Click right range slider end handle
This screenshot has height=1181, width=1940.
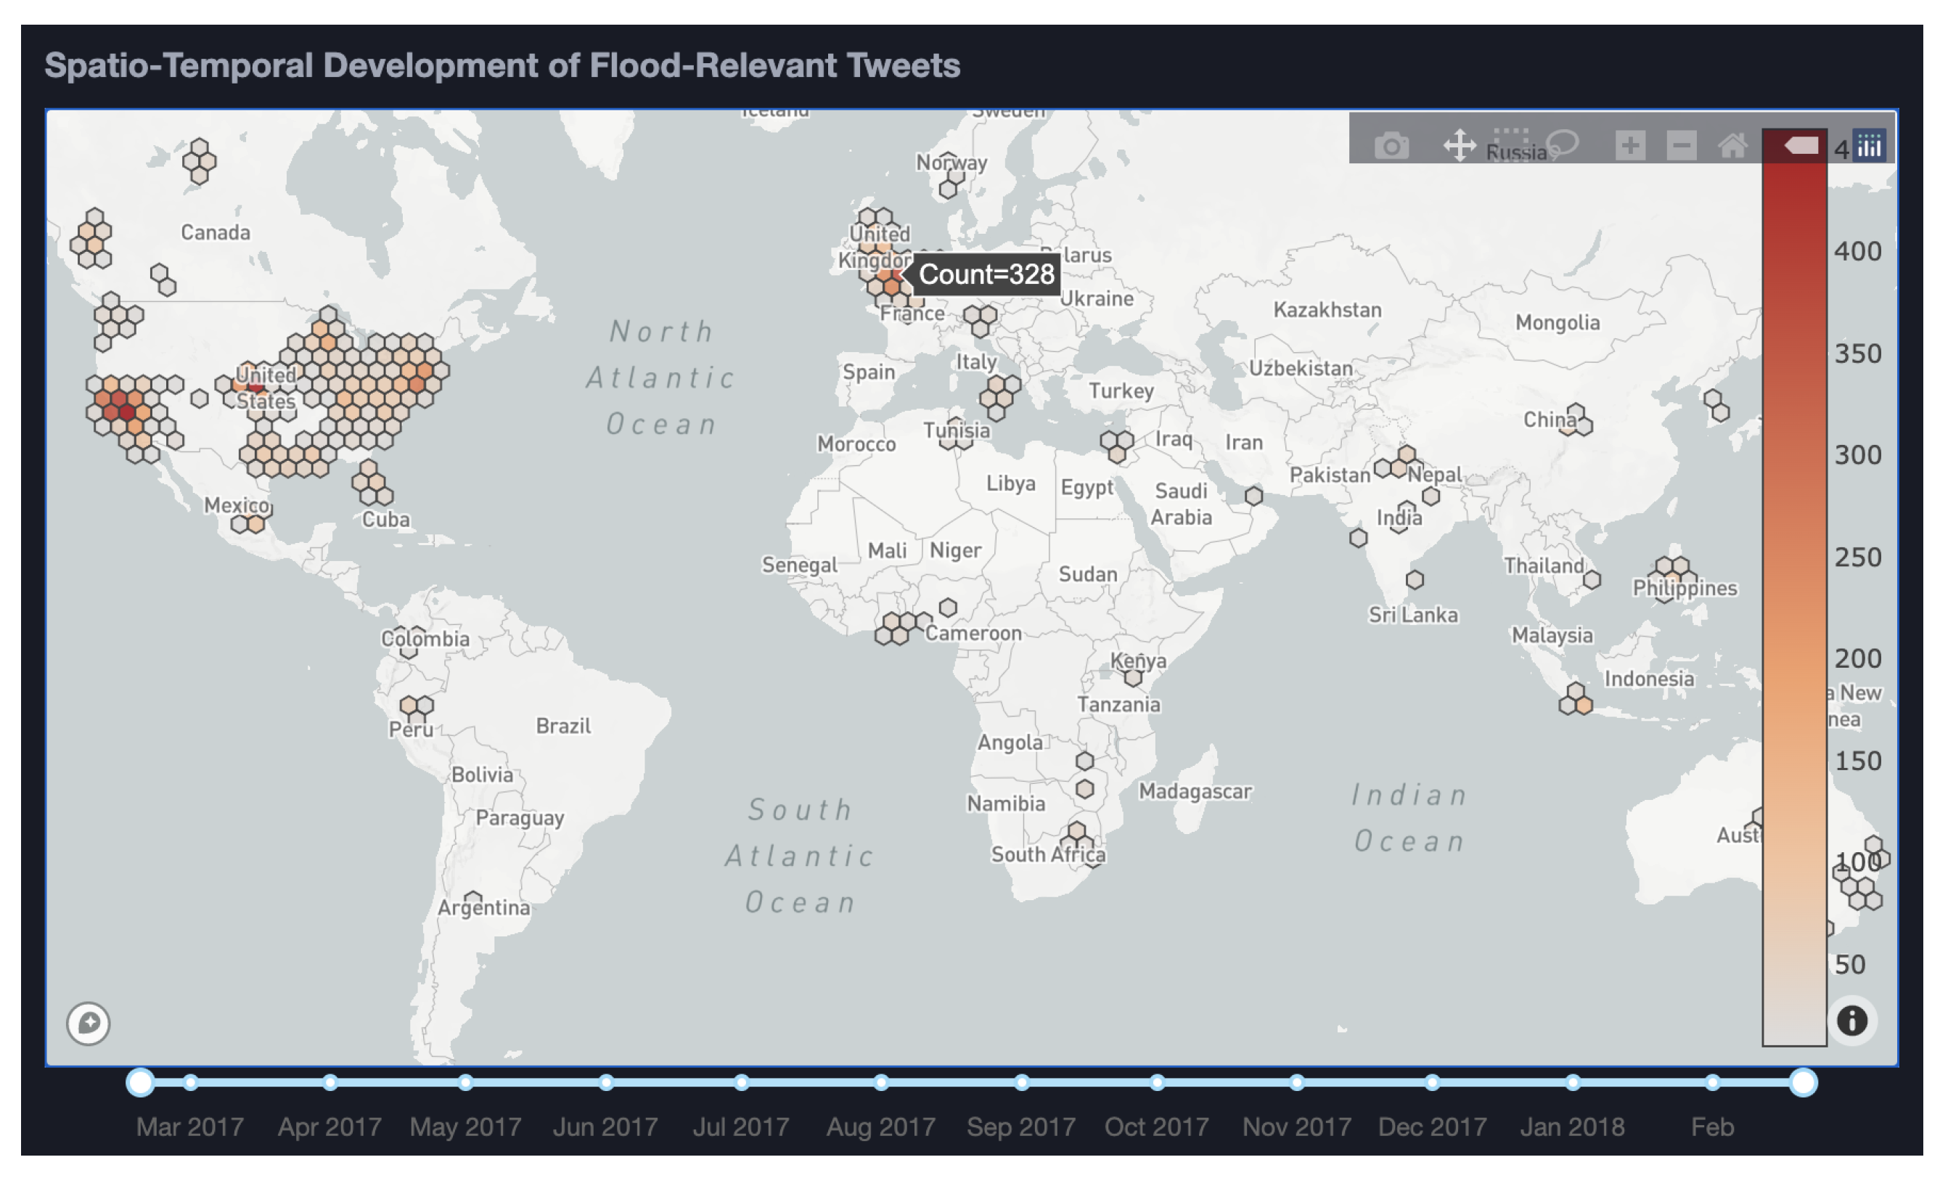click(1803, 1082)
